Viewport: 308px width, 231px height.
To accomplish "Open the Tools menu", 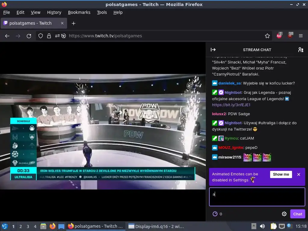I will tap(102, 12).
